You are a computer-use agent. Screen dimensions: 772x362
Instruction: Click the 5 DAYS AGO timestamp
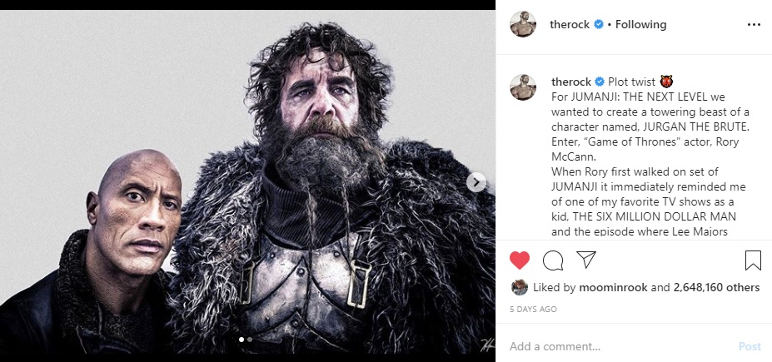[534, 310]
